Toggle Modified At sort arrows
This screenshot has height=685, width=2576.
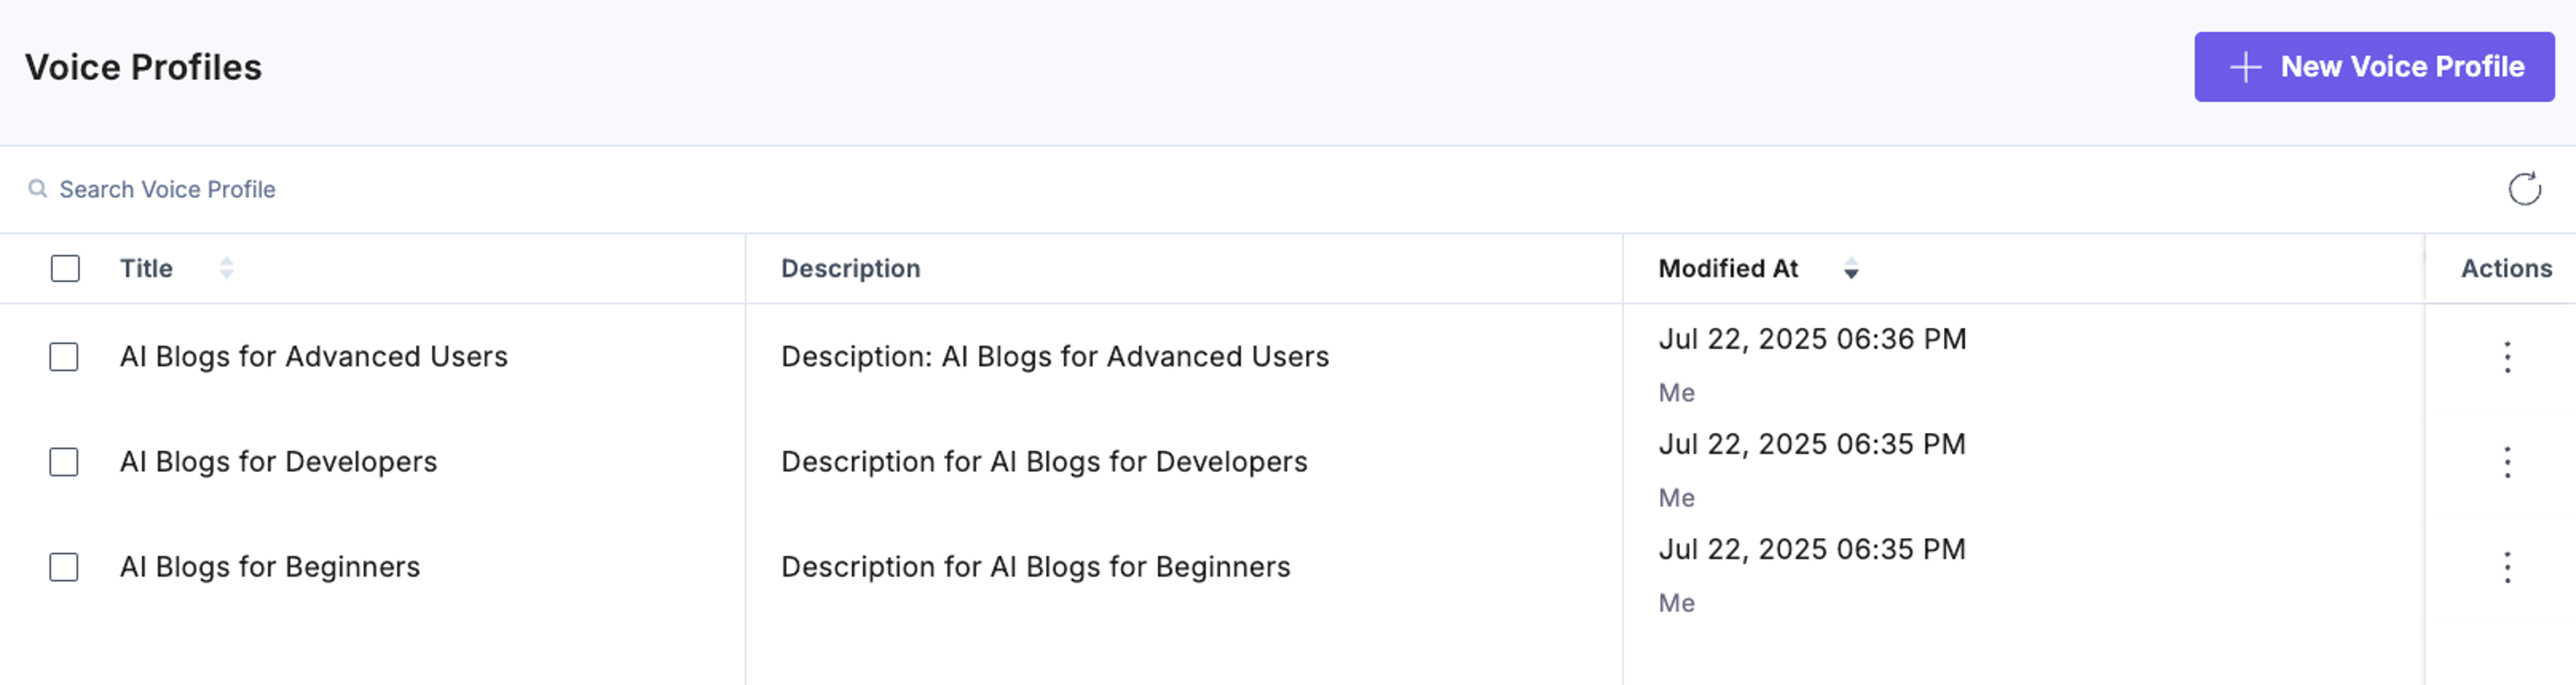click(x=1851, y=269)
